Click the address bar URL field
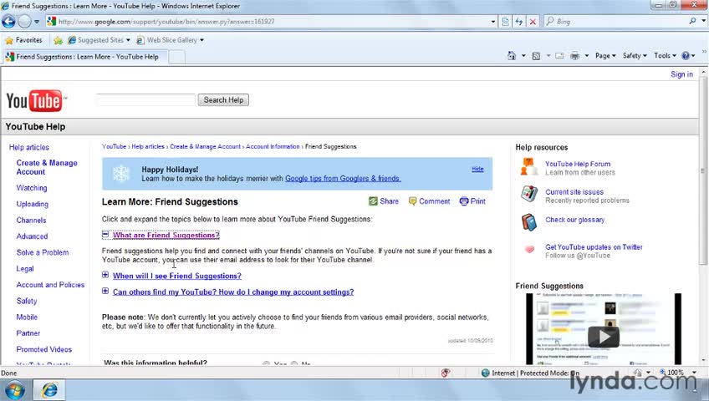709x401 pixels. coord(267,21)
